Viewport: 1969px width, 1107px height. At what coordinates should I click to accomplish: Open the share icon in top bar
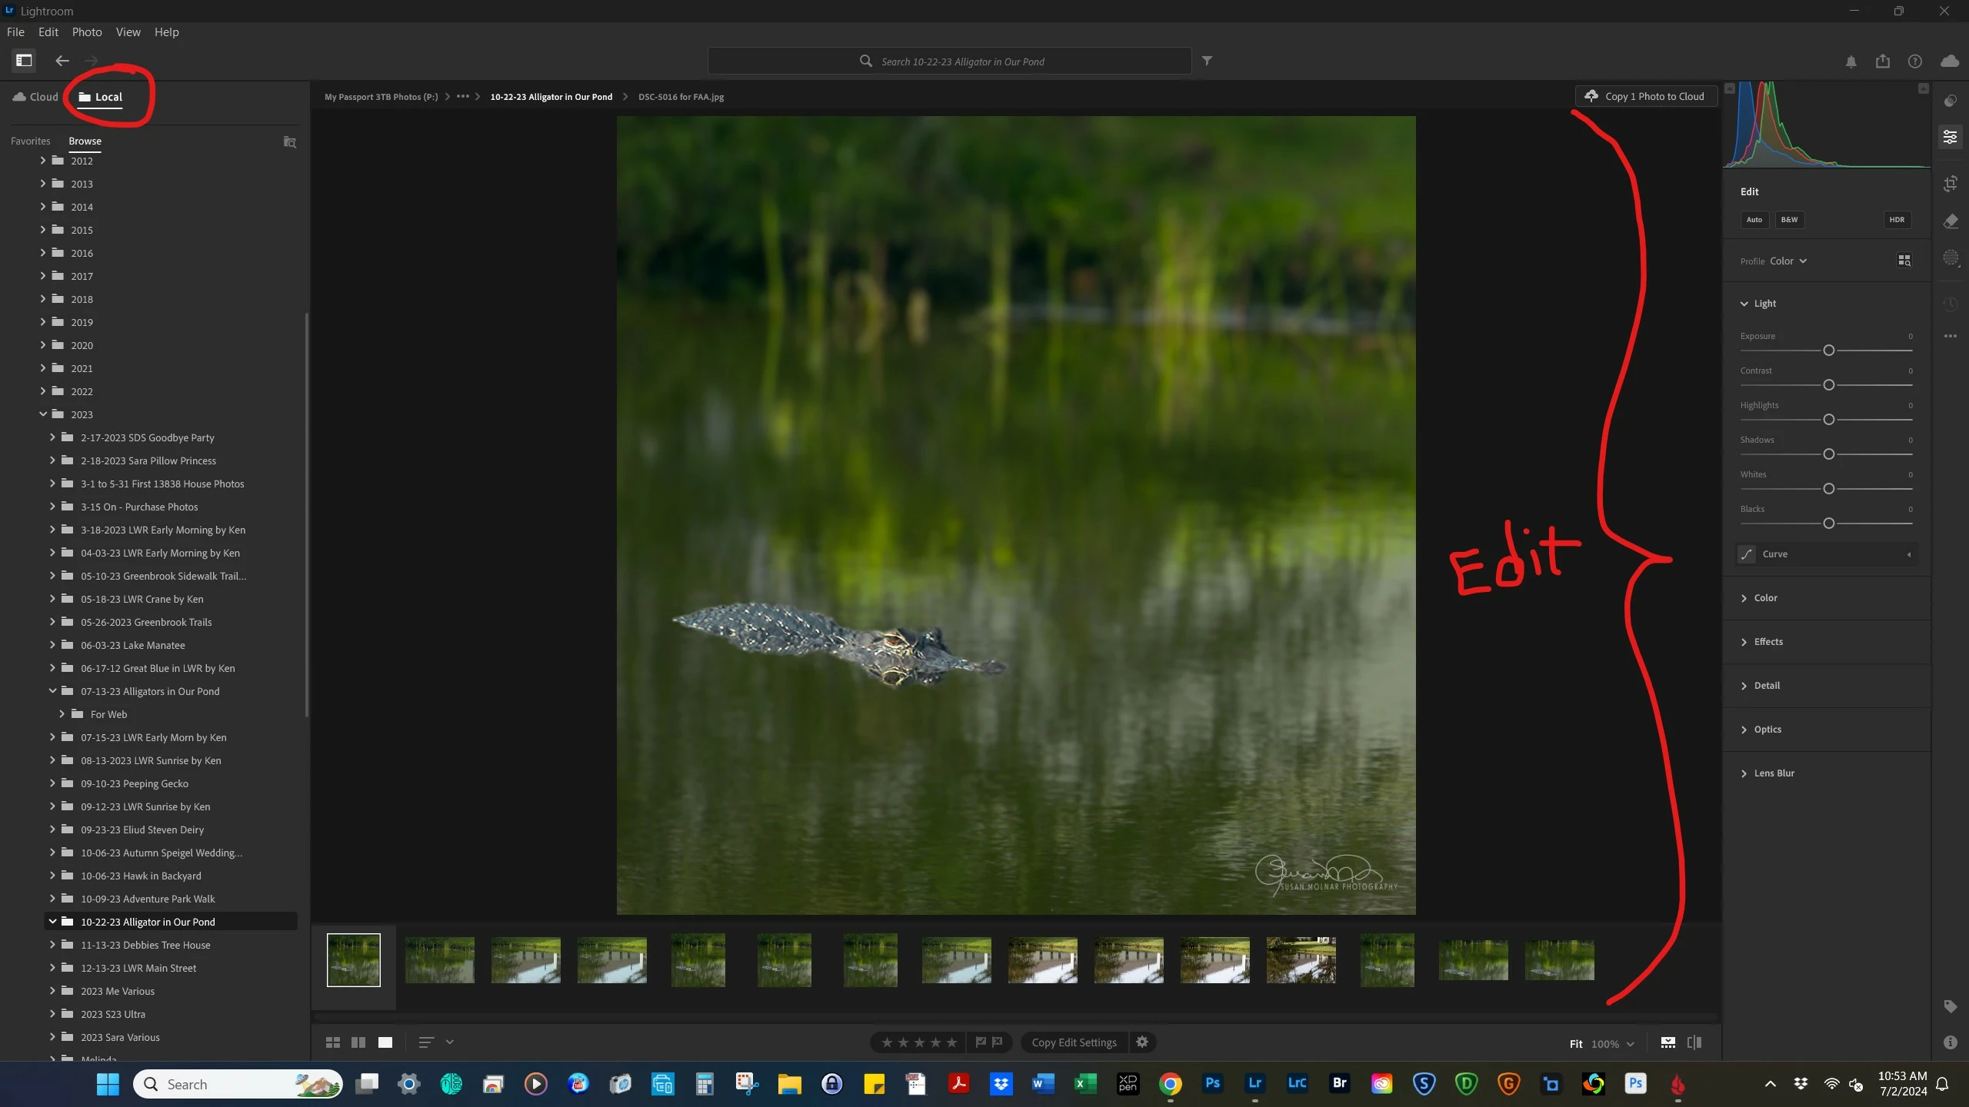pyautogui.click(x=1883, y=61)
